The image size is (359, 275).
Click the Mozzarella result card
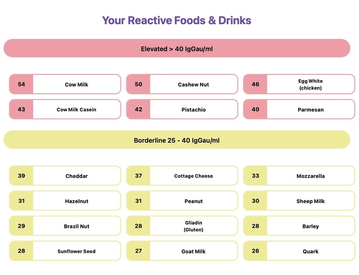(299, 176)
